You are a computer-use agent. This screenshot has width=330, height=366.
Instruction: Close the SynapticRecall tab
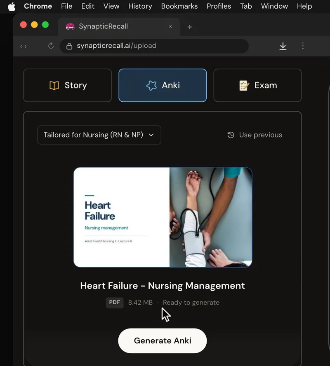coord(170,27)
